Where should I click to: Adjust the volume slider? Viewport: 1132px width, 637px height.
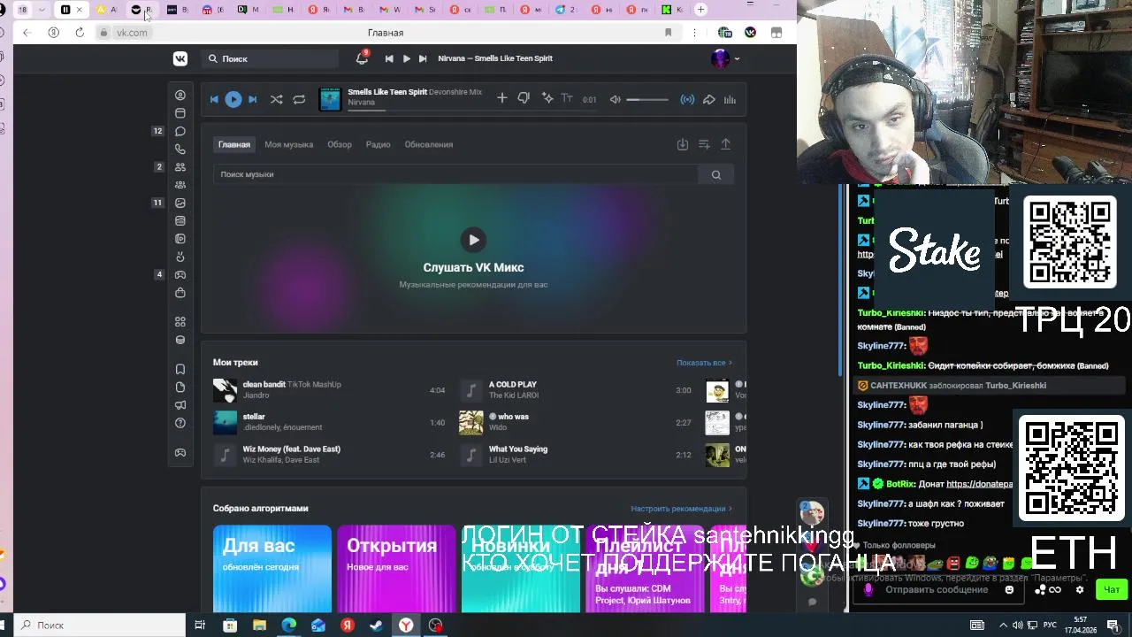pyautogui.click(x=647, y=99)
